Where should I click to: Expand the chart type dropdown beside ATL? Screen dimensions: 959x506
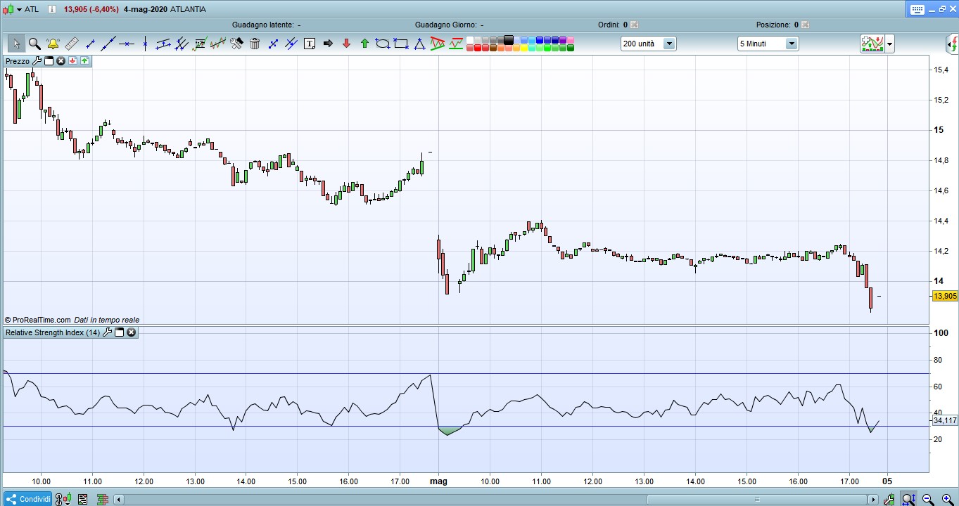point(19,10)
